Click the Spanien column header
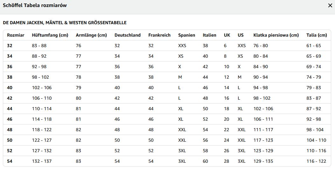Viewport: 335px width, 171px height. (x=187, y=35)
